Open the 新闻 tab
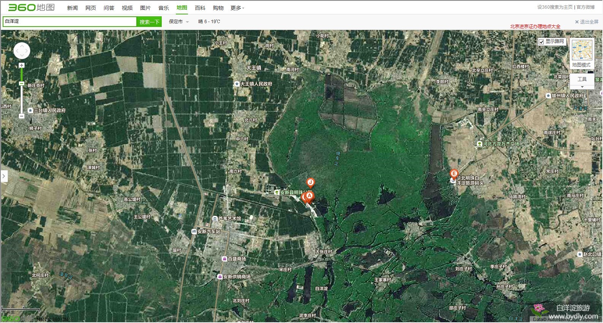 point(73,8)
